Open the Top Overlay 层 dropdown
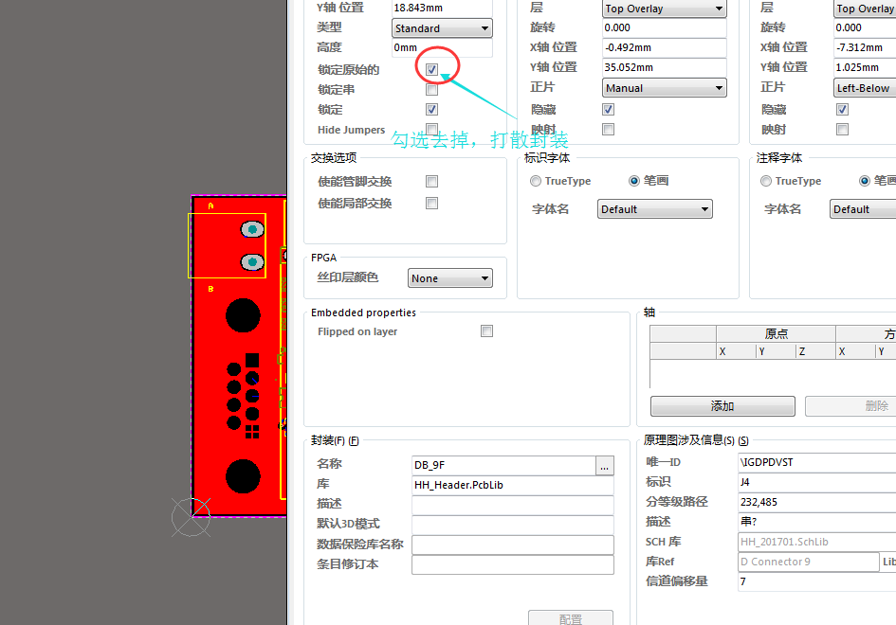Viewport: 896px width, 625px height. (x=664, y=9)
